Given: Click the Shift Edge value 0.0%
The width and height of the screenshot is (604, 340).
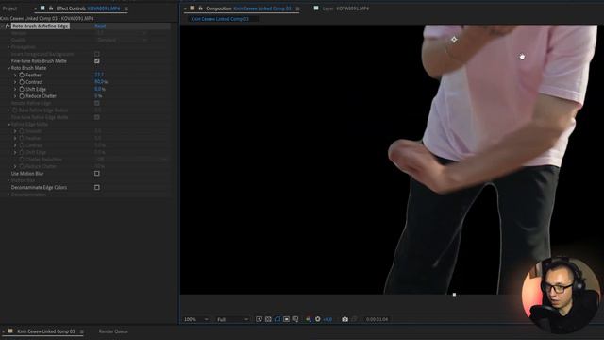Looking at the screenshot, I should [x=100, y=89].
